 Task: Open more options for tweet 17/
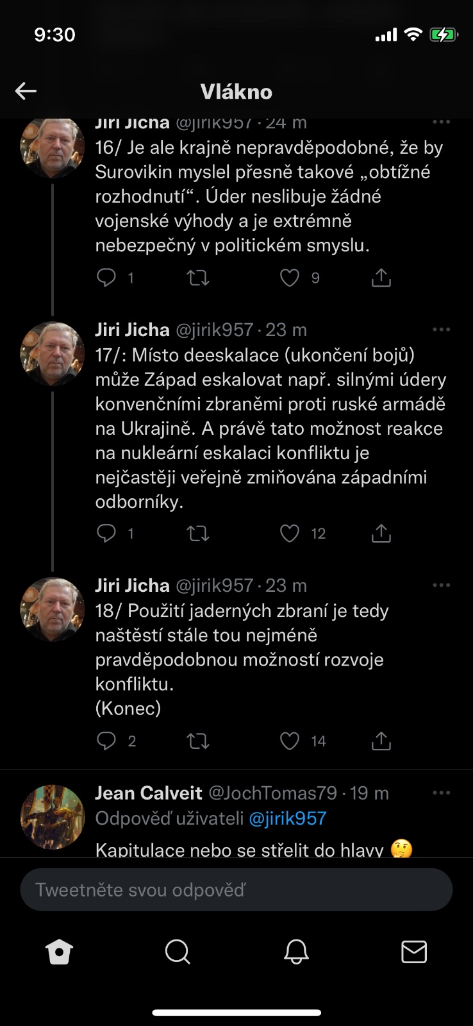pos(441,330)
